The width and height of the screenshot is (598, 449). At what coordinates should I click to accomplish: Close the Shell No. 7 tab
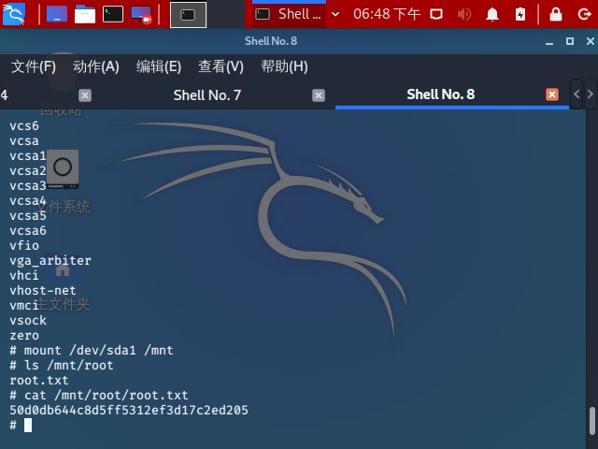pos(319,95)
